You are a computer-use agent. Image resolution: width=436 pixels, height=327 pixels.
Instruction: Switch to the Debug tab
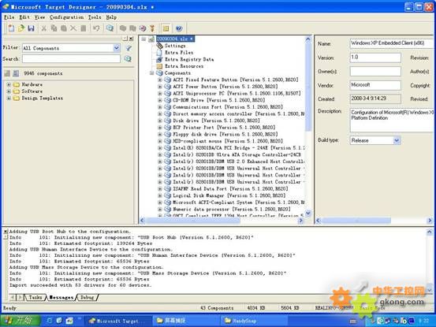coord(87,298)
